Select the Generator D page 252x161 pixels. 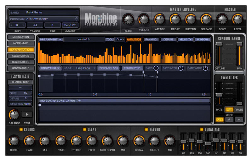pos(21,68)
